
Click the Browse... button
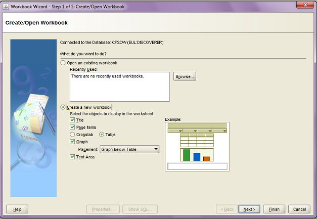tap(185, 76)
